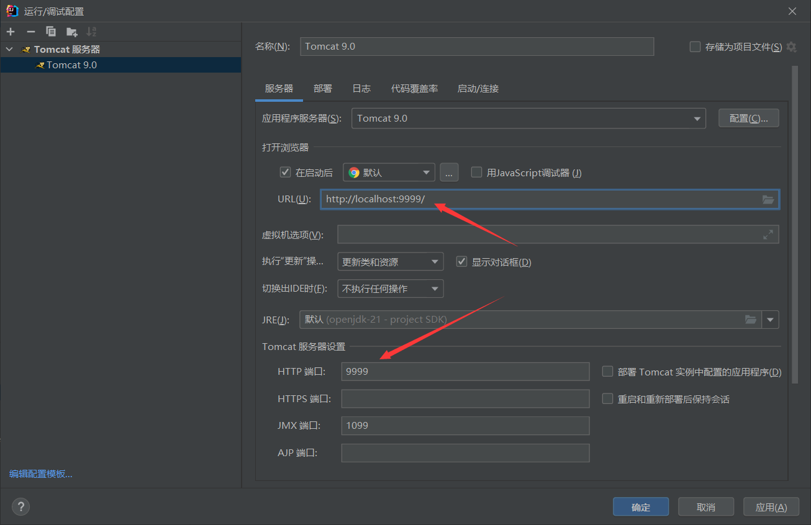The width and height of the screenshot is (811, 525).
Task: Click the HTTPS 端口 input field
Action: 465,398
